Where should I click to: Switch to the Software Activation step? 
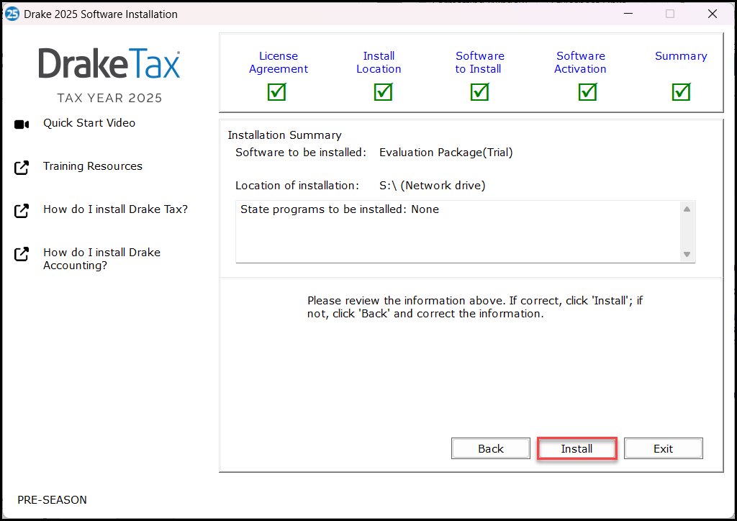(580, 62)
